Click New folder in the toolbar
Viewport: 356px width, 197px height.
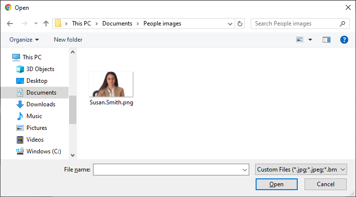(x=68, y=40)
